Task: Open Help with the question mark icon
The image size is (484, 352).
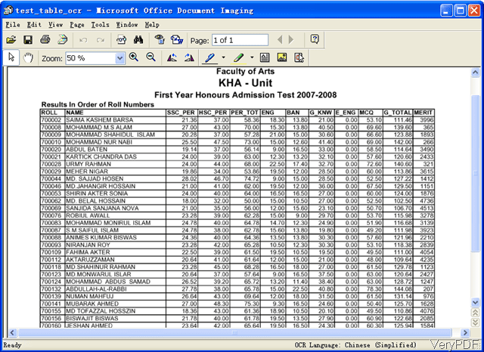Action: [x=315, y=39]
